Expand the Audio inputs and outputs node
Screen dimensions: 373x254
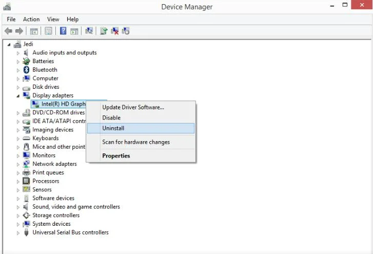click(x=18, y=53)
